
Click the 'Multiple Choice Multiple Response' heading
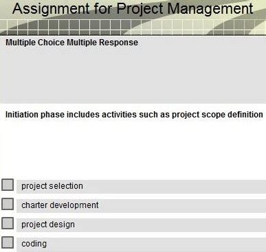pyautogui.click(x=71, y=43)
